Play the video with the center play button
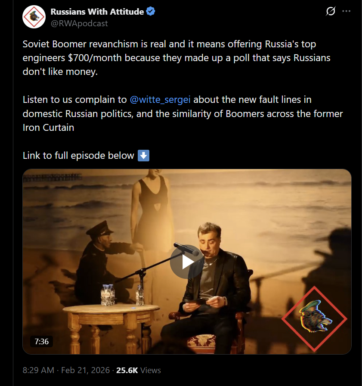The image size is (362, 386). pos(187,262)
